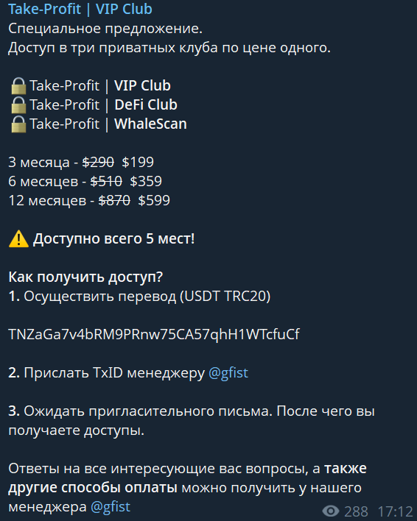Viewport: 417px width, 521px height.
Task: Click the 288 views counter
Action: pyautogui.click(x=356, y=511)
